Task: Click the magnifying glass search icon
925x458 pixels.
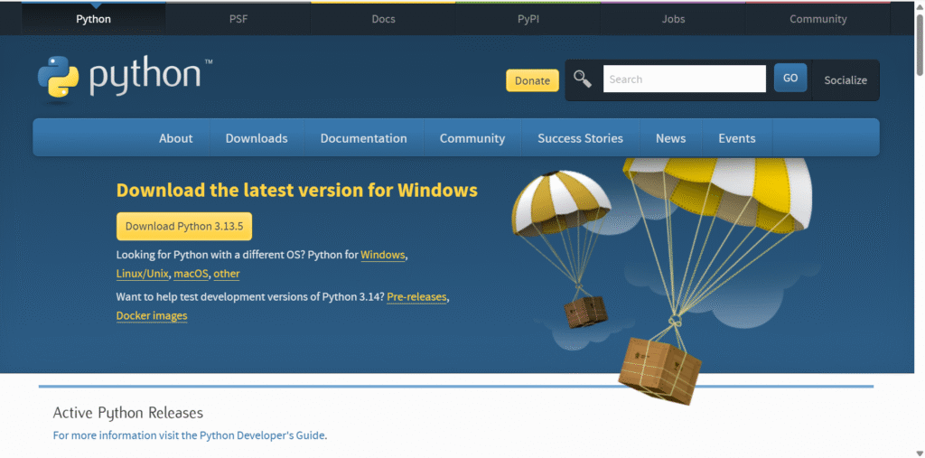Action: (x=583, y=79)
